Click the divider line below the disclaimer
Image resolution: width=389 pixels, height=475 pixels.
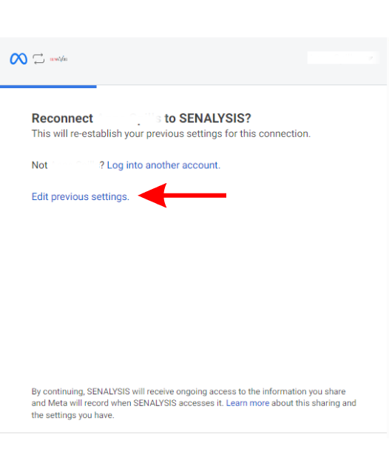tap(194, 433)
